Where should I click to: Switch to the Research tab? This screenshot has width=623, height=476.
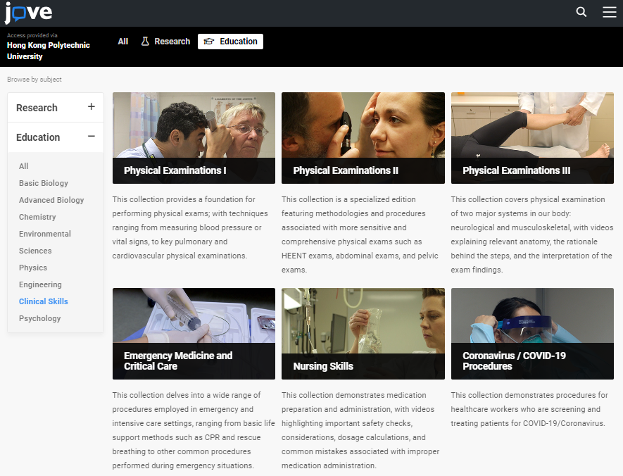click(x=165, y=42)
